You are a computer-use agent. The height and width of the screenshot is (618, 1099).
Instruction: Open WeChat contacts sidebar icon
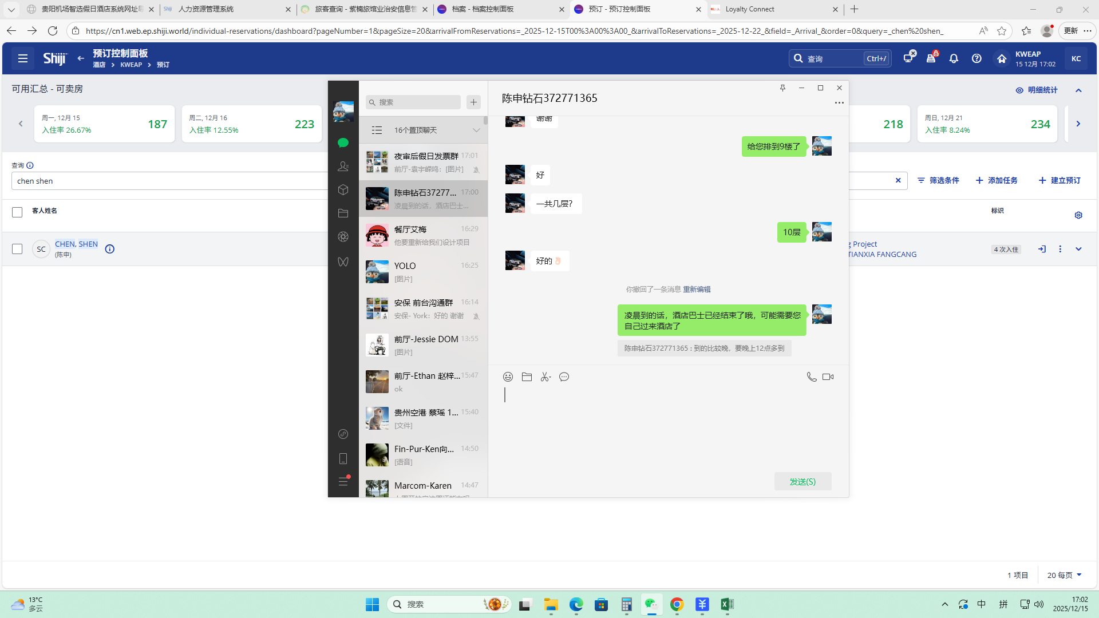[343, 166]
